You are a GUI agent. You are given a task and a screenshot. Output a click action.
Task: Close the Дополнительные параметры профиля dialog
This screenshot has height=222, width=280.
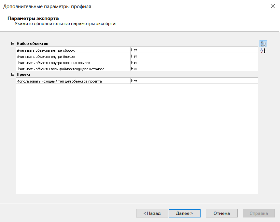pyautogui.click(x=273, y=7)
